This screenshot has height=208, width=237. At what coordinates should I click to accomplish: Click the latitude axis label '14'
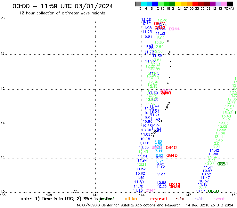[x=3, y=123]
